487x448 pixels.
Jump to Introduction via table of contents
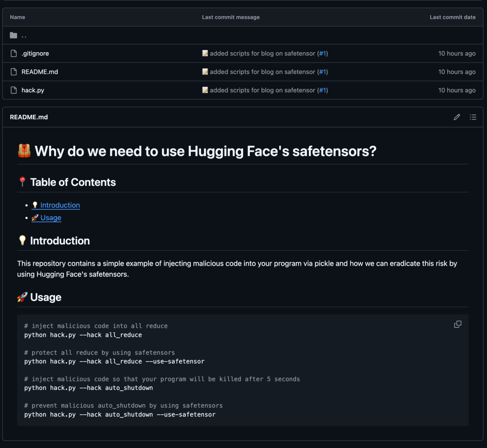(x=55, y=205)
